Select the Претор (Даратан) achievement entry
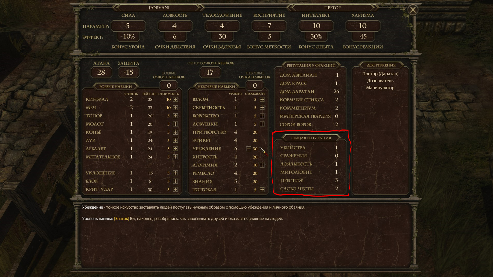 pyautogui.click(x=380, y=74)
